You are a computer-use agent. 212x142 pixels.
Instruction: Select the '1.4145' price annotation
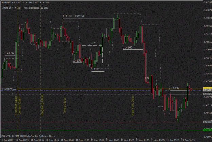pos(96,69)
